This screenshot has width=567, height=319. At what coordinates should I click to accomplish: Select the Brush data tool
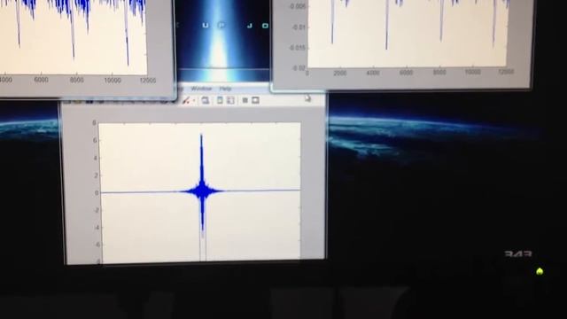click(x=186, y=100)
